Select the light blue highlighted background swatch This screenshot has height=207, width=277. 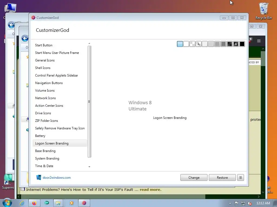[180, 44]
